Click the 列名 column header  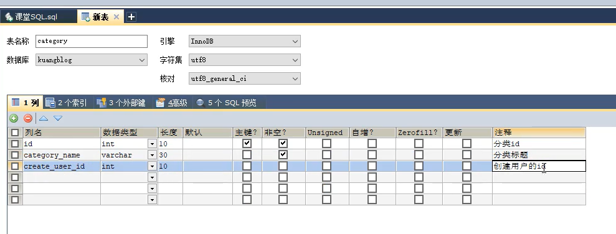62,133
